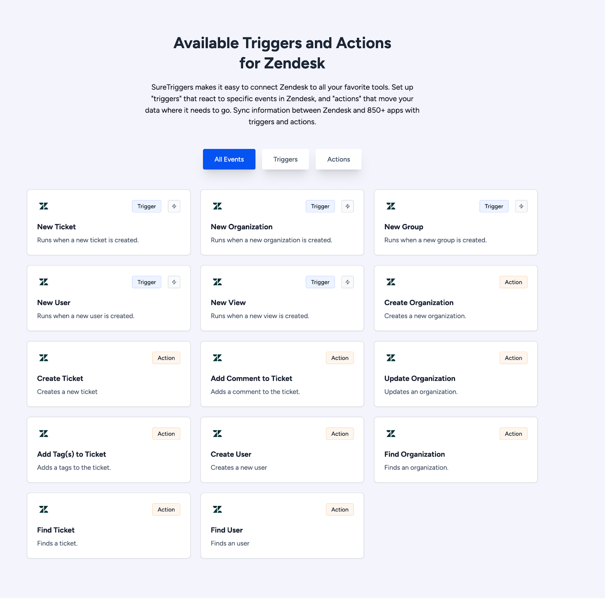The image size is (605, 599).
Task: Click Trigger badge on New Group card
Action: [x=494, y=206]
